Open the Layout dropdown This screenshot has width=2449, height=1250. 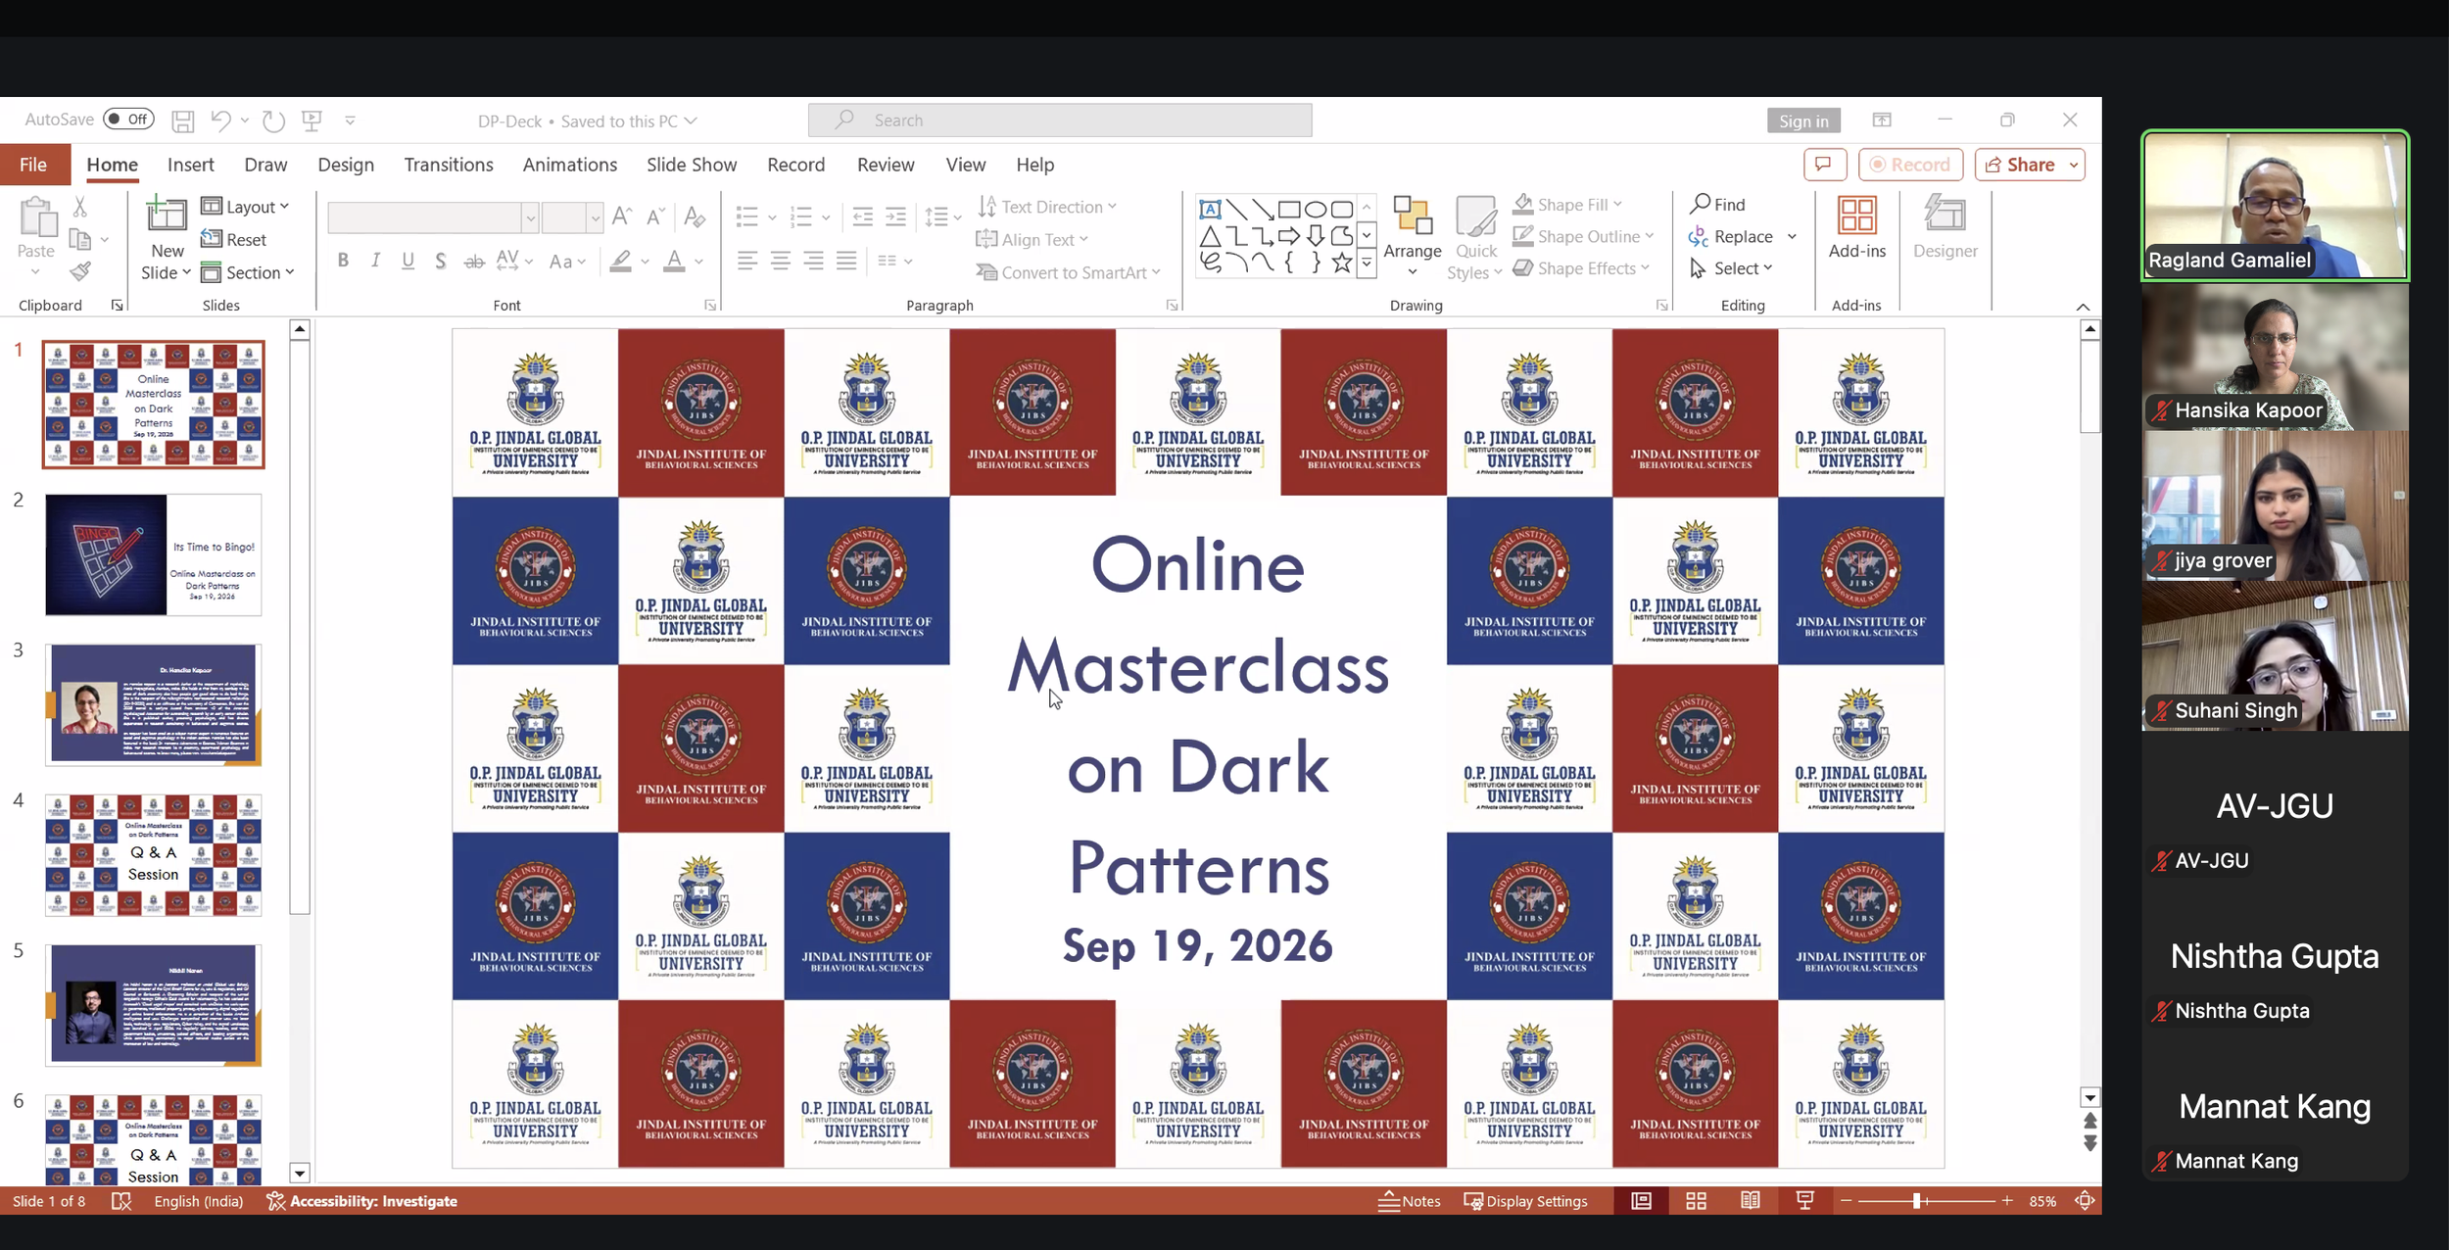245,207
